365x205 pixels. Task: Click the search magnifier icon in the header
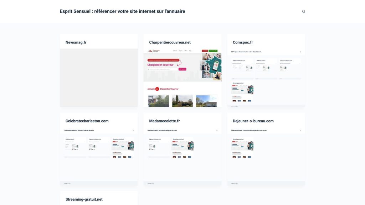click(304, 11)
